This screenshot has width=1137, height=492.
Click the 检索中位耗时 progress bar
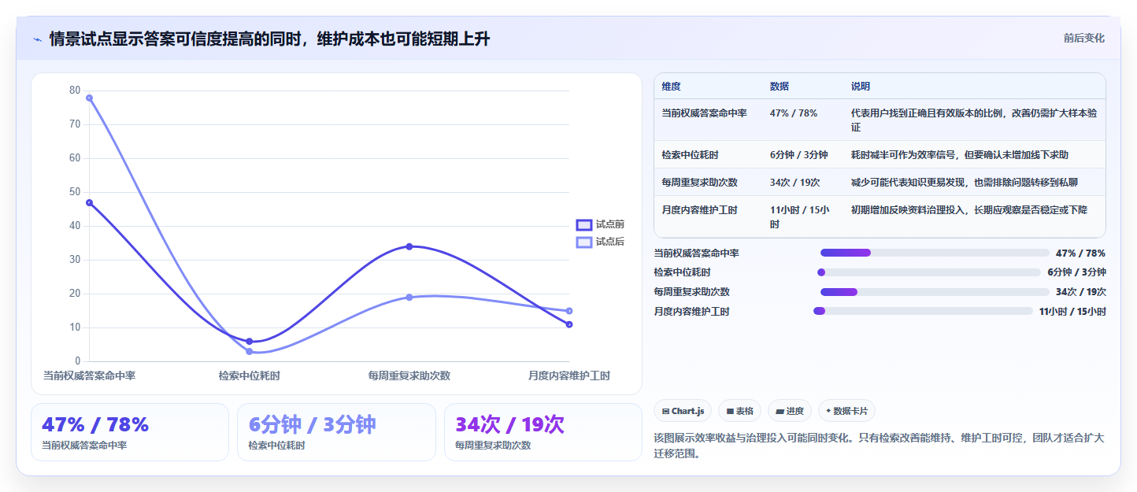coord(929,272)
